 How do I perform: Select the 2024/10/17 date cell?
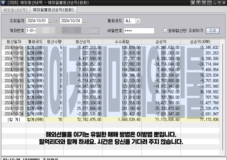click(14, 97)
